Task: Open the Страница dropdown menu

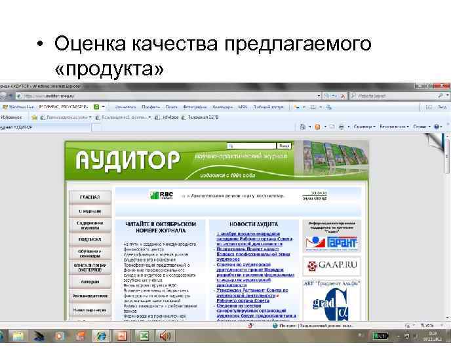Action: (x=364, y=127)
